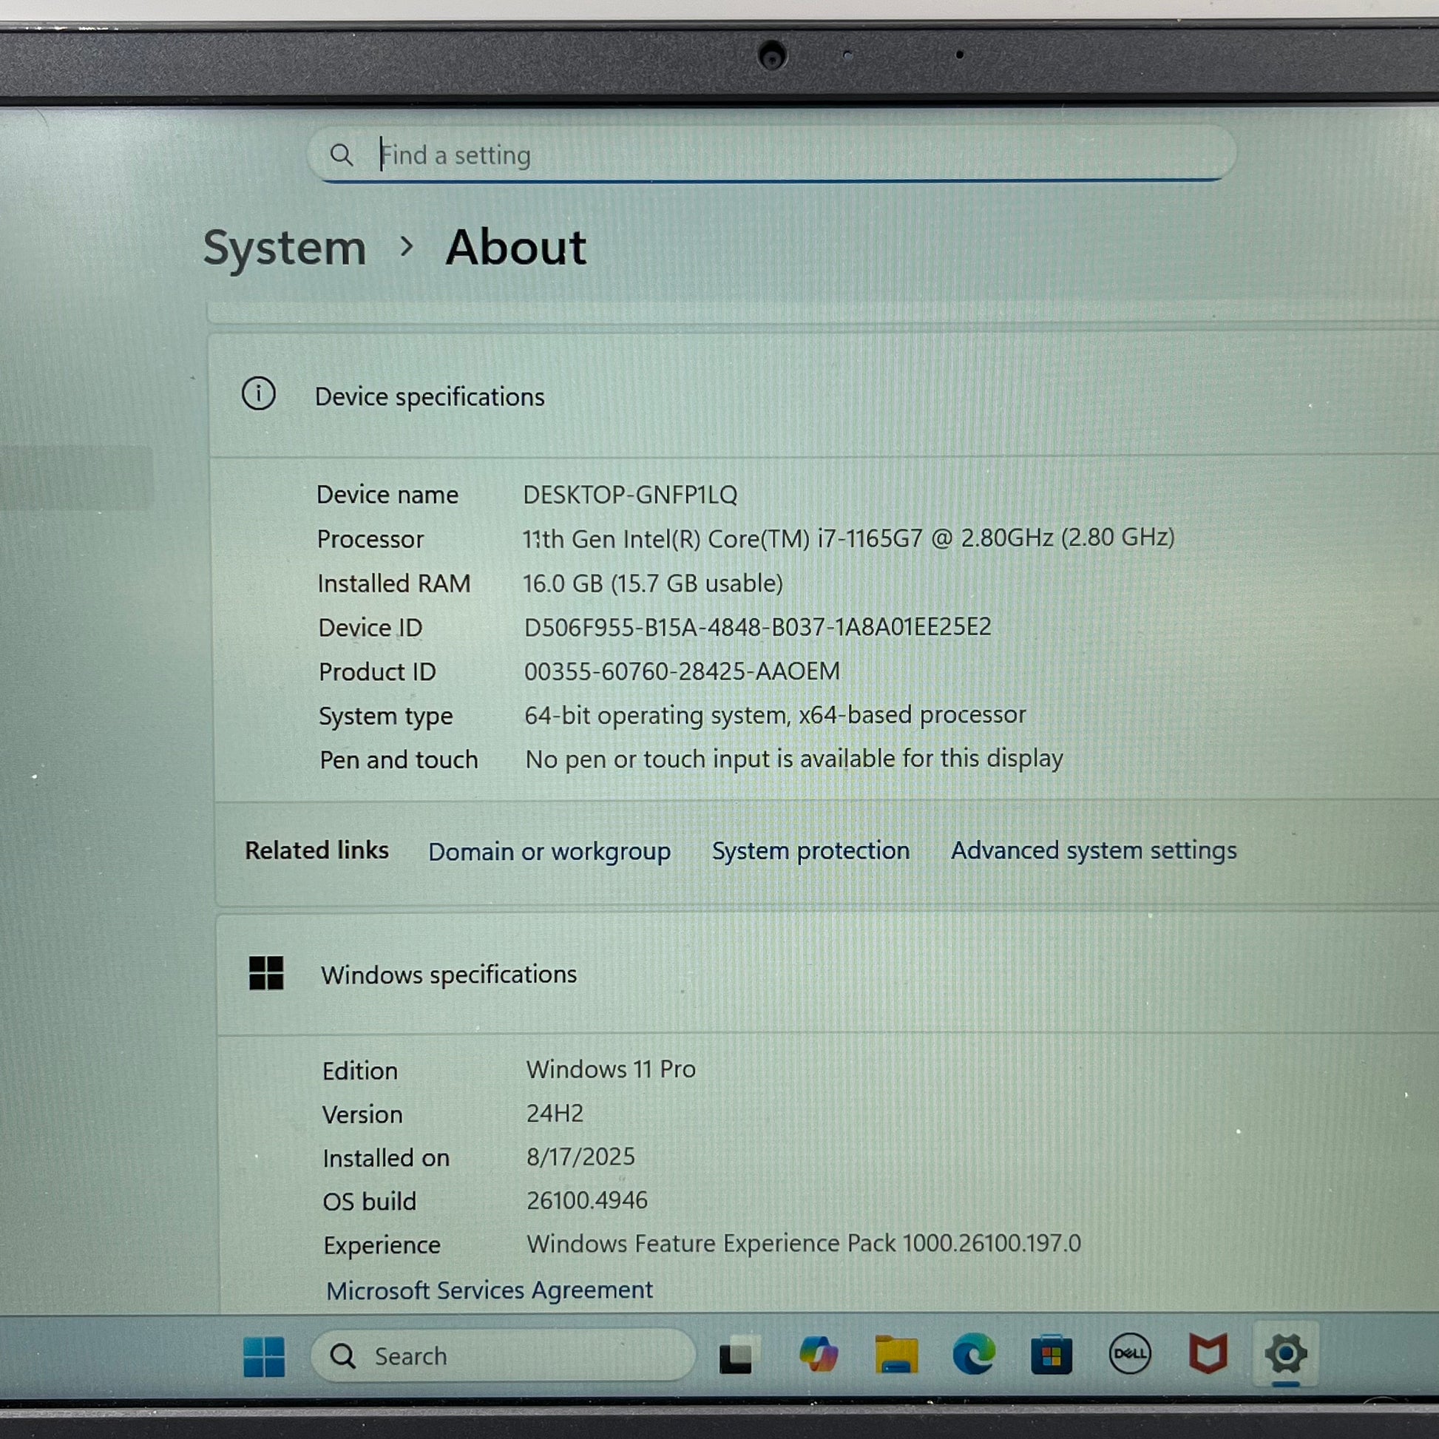Click the Find a setting search field
The image size is (1439, 1439).
pos(772,154)
